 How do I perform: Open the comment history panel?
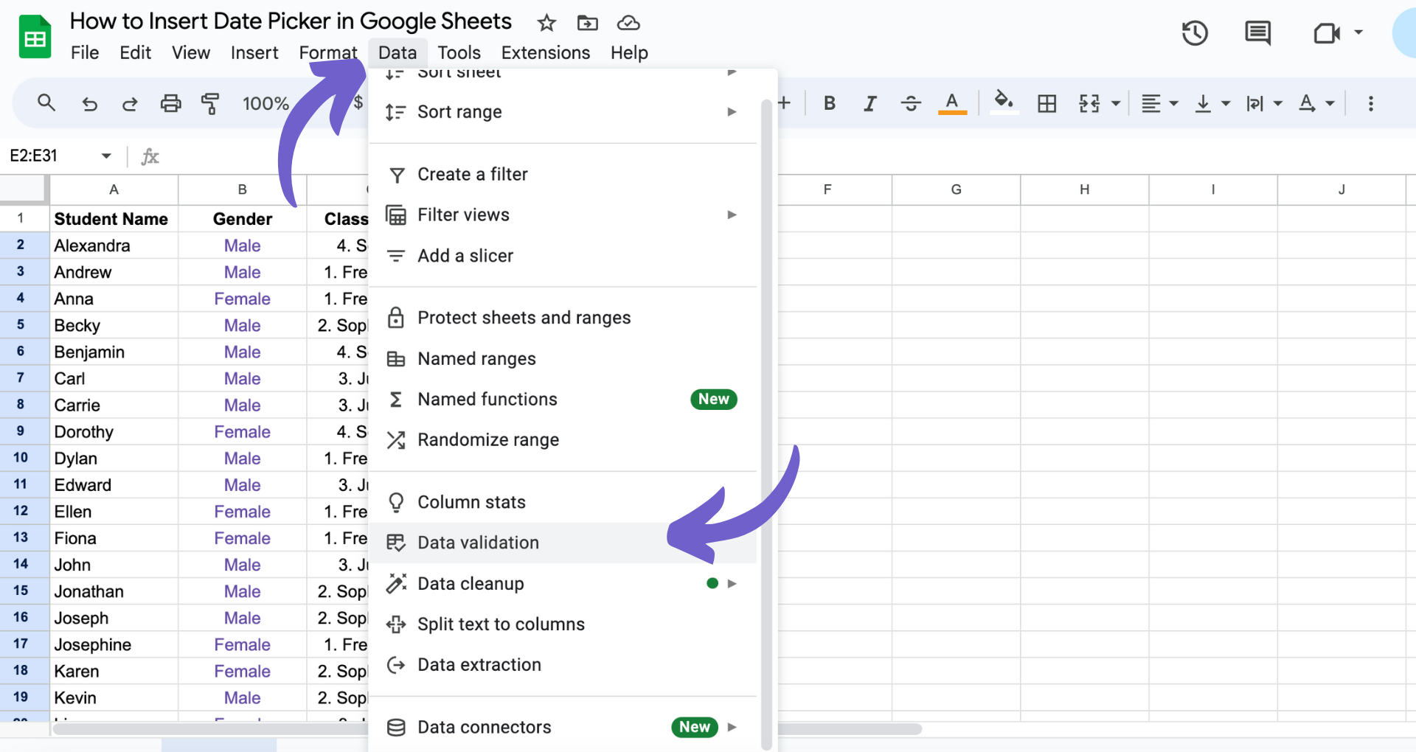pos(1257,33)
